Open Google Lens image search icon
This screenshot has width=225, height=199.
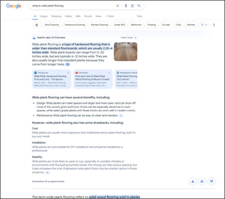pyautogui.click(x=132, y=6)
